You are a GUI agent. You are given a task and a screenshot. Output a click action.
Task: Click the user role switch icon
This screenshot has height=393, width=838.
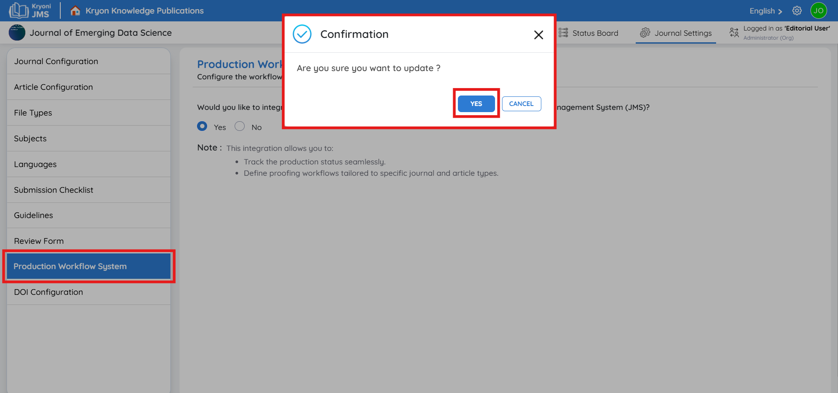pos(734,33)
